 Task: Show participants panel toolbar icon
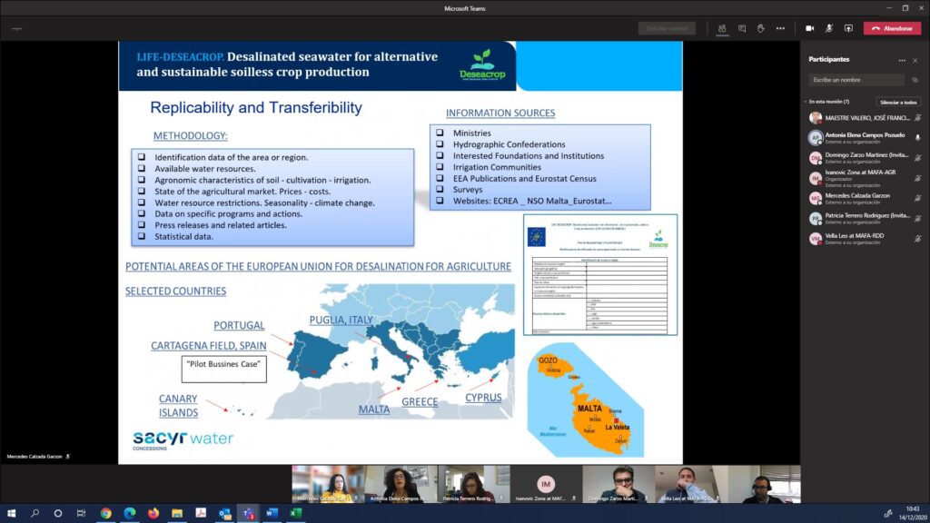click(722, 28)
